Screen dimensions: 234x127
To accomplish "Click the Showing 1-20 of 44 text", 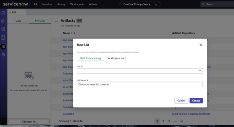I will pyautogui.click(x=71, y=121).
